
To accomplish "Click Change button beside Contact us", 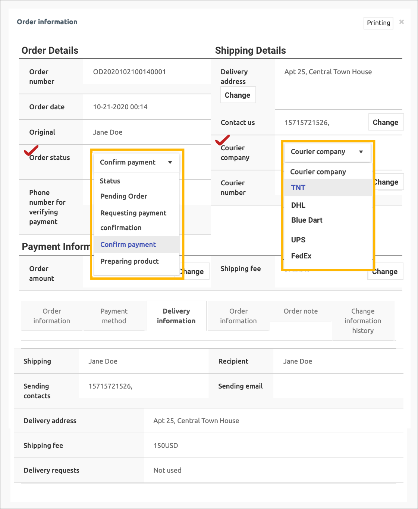I will pyautogui.click(x=385, y=122).
